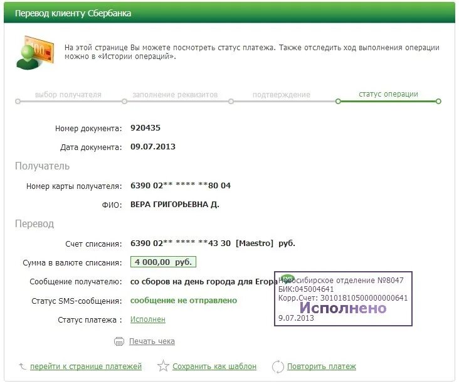Click the статус операции step
The image size is (459, 386).
tap(388, 94)
